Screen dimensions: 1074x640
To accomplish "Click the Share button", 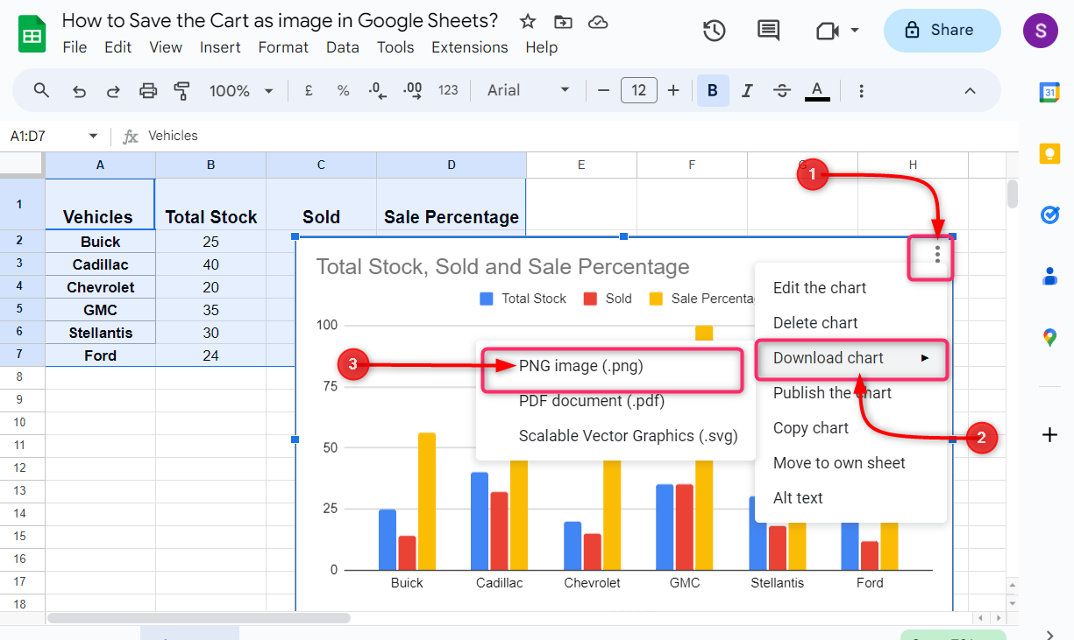I will tap(942, 31).
